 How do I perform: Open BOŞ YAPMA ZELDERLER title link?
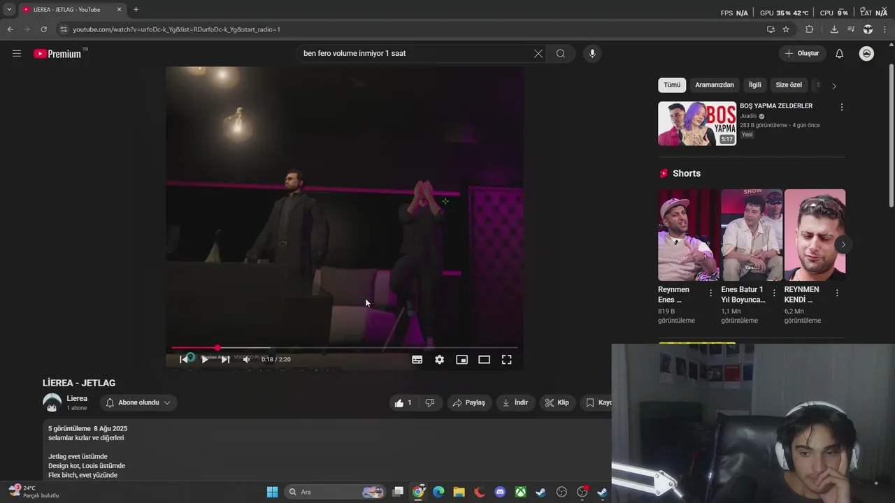coord(776,106)
